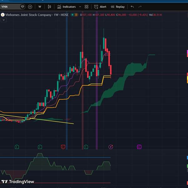188x188 pixels.
Task: Open the purple future earnings E marker
Action: (139, 147)
